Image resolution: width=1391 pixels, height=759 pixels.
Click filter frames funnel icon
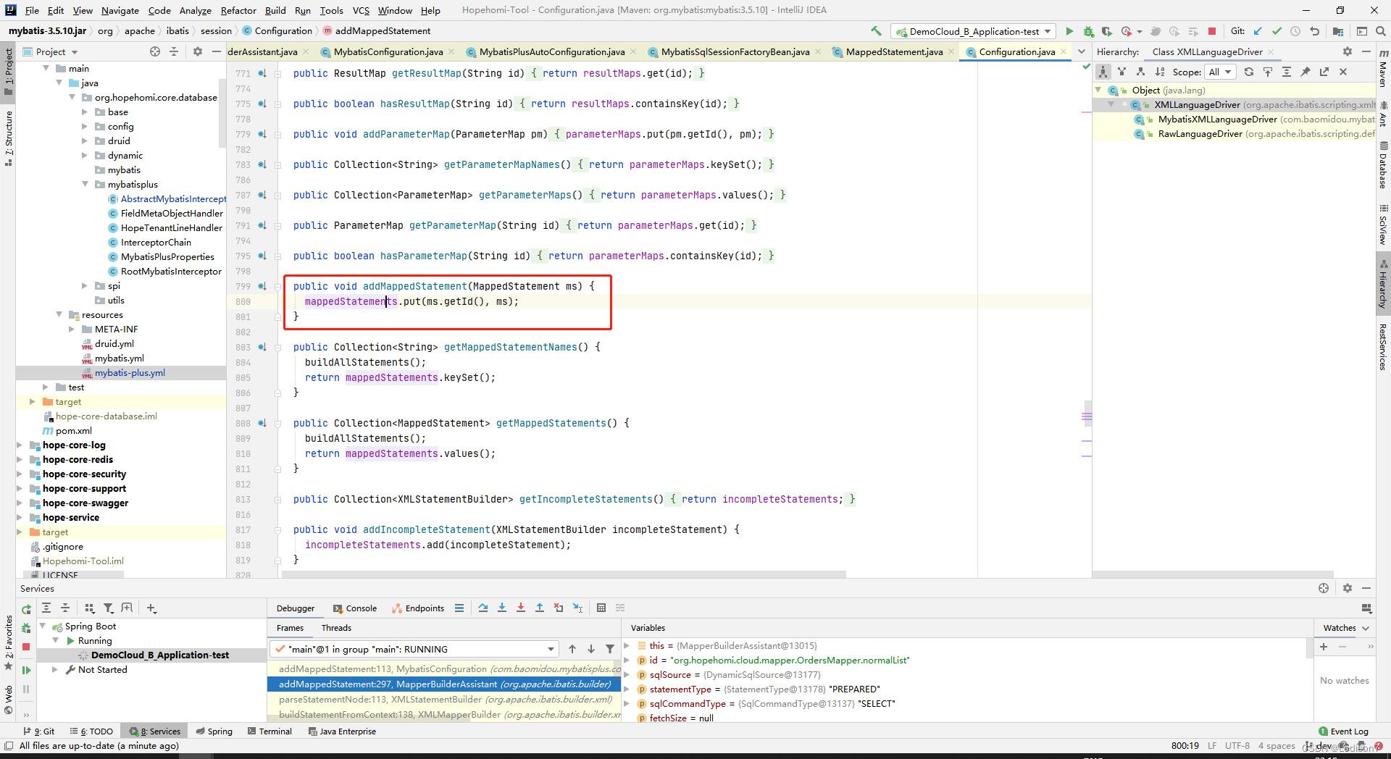pyautogui.click(x=610, y=649)
